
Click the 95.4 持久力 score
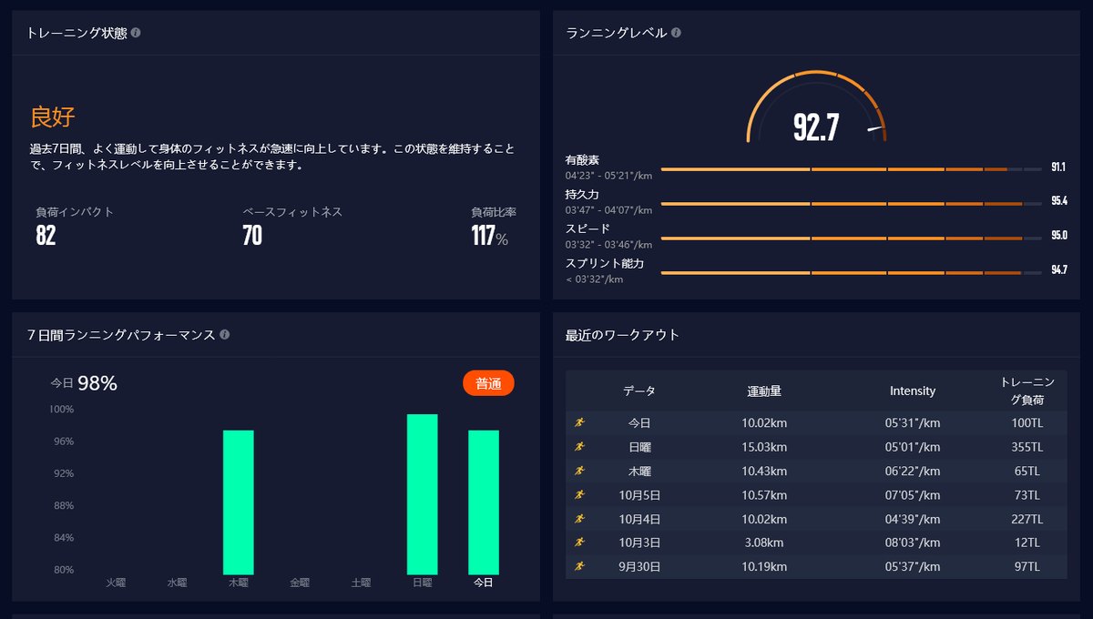[x=1058, y=201]
